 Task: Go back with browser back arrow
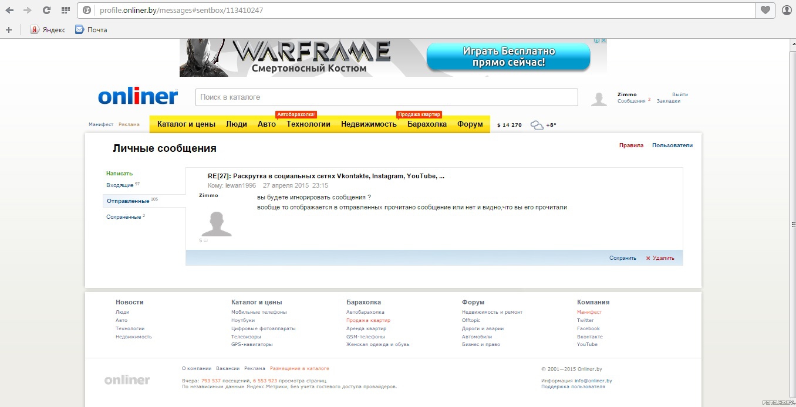click(x=9, y=10)
